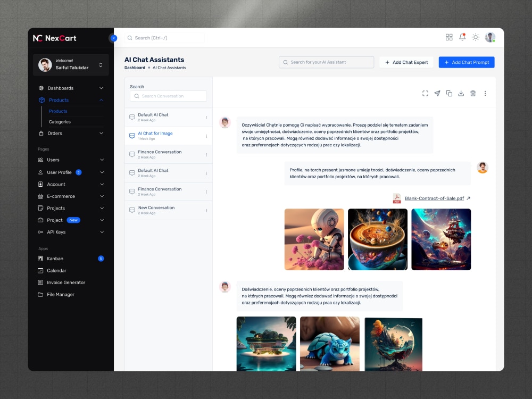The width and height of the screenshot is (532, 399).
Task: Open Products submenu item
Action: pos(58,111)
